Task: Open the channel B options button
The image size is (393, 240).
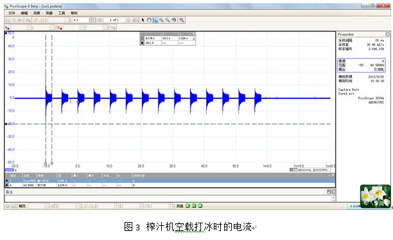Action: point(60,28)
